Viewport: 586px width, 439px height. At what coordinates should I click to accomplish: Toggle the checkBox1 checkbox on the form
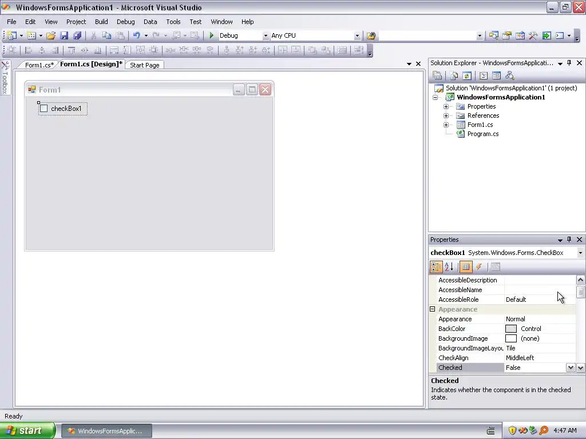[x=44, y=109]
